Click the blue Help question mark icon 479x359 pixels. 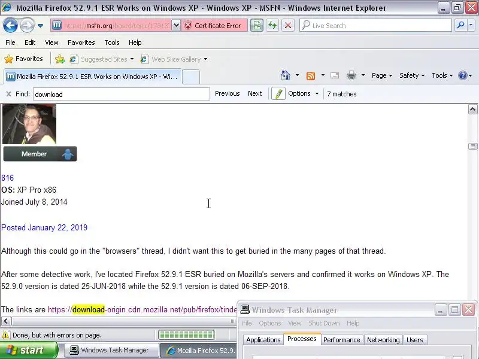(x=463, y=75)
